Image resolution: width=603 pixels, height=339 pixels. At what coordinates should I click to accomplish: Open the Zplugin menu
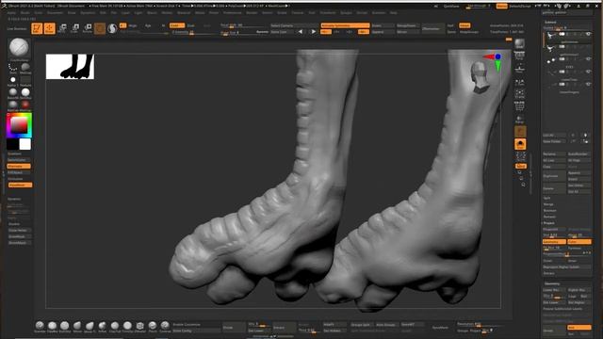(x=346, y=12)
